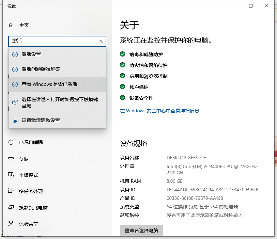Image resolution: width=277 pixels, height=239 pixels.
Task: Click green check next to 设备安全性
Action: tap(123, 98)
